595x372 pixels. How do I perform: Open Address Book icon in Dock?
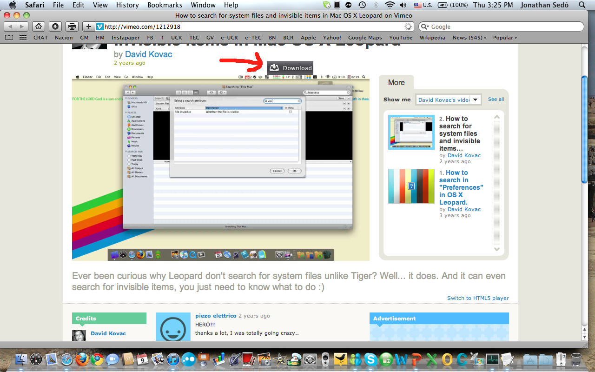click(x=128, y=359)
